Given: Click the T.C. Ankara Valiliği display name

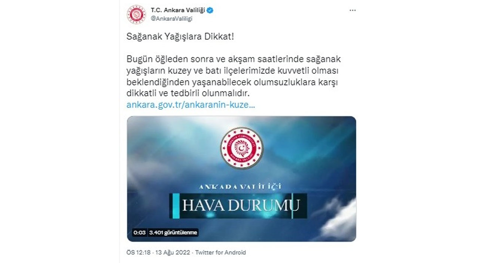Looking at the screenshot, I should pos(178,10).
